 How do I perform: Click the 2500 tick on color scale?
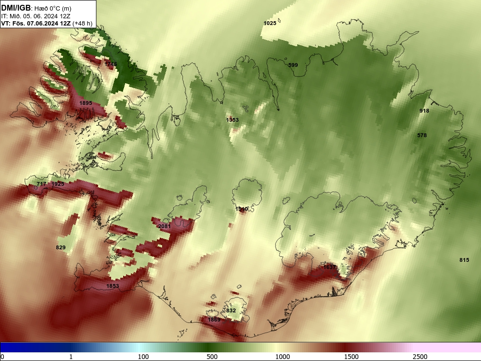pos(420,356)
